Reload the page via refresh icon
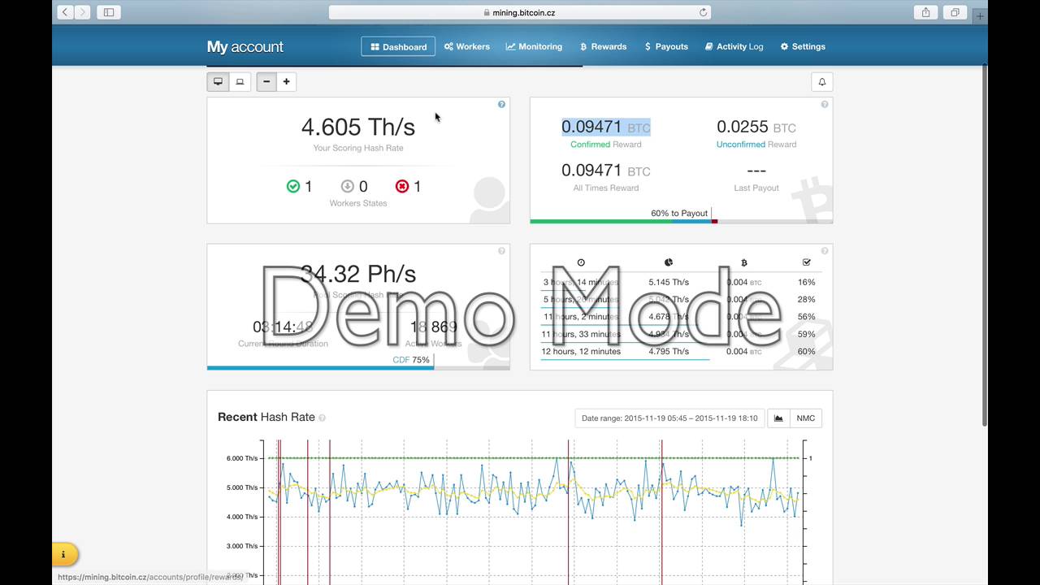Image resolution: width=1040 pixels, height=585 pixels. pos(703,12)
